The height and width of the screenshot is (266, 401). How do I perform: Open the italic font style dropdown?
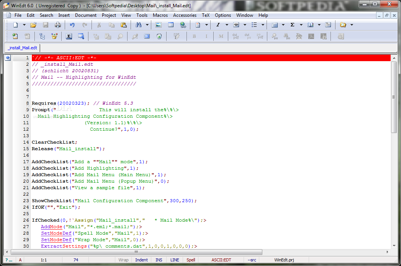tap(227, 25)
